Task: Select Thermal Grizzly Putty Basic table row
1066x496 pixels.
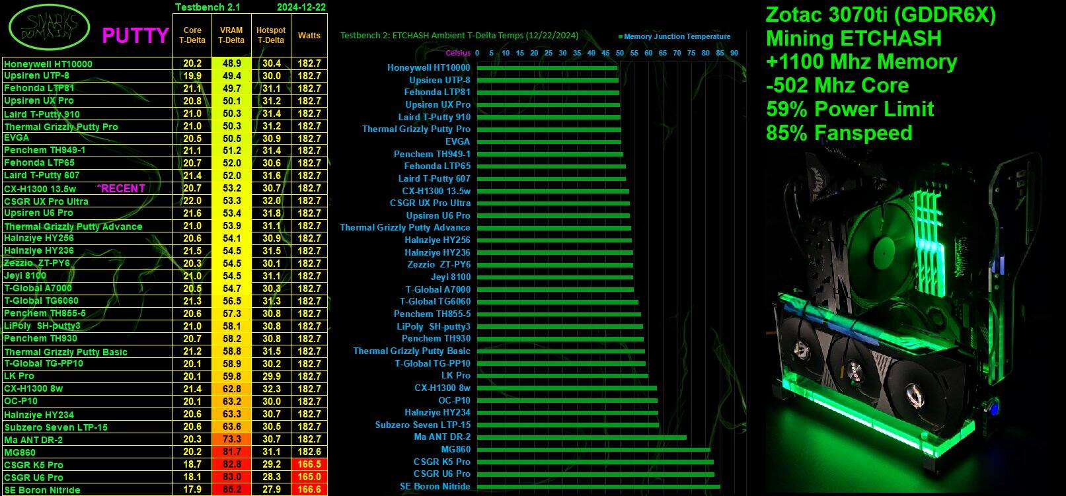Action: point(165,351)
